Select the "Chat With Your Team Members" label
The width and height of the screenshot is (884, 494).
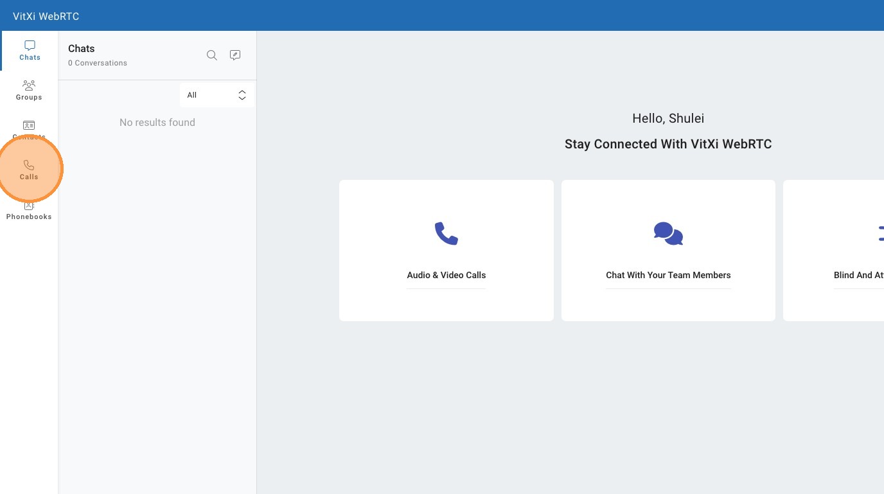pyautogui.click(x=668, y=275)
